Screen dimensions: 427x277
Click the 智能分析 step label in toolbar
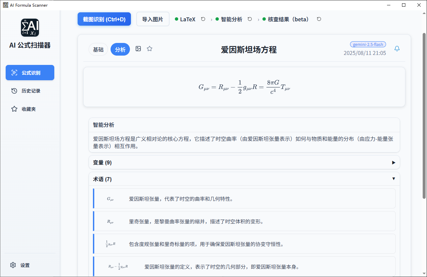pos(231,19)
